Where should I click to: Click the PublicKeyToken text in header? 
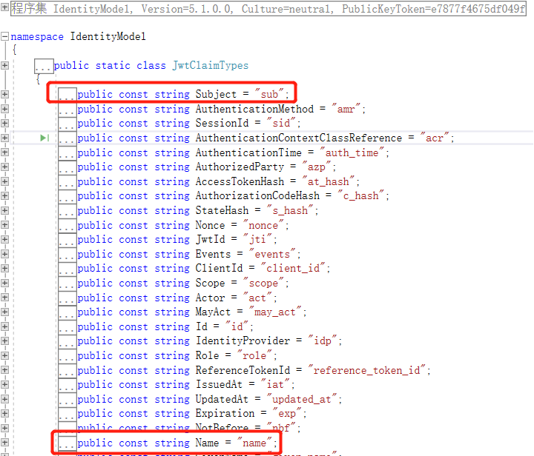pos(384,8)
